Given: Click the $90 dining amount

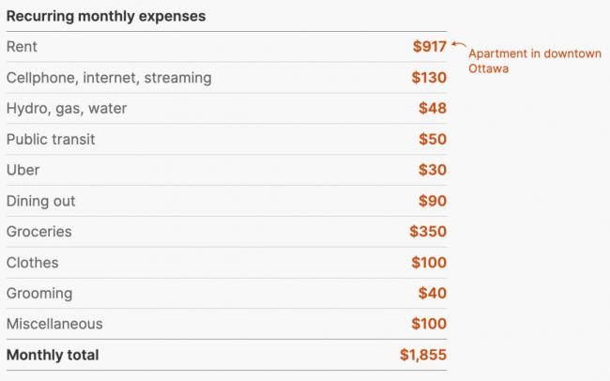Looking at the screenshot, I should point(433,202).
